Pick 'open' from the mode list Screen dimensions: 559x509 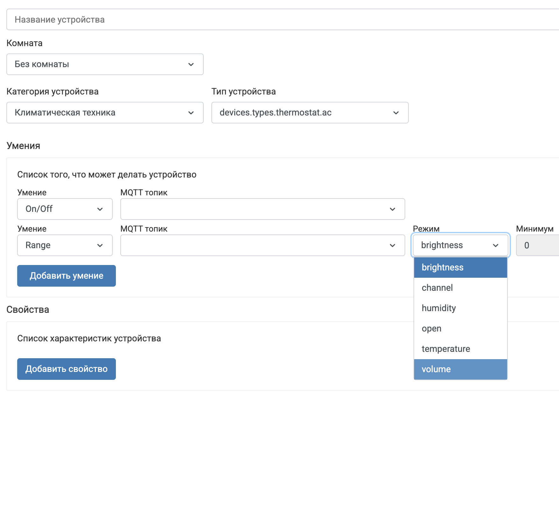pos(460,329)
